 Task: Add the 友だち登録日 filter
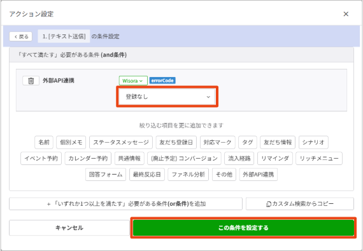(176, 142)
